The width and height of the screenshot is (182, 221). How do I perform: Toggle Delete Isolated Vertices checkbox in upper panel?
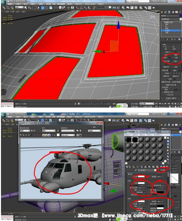click(163, 92)
